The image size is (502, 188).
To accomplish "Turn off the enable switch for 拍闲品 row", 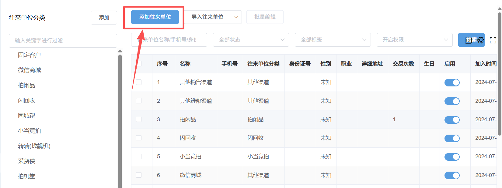I will [x=452, y=120].
